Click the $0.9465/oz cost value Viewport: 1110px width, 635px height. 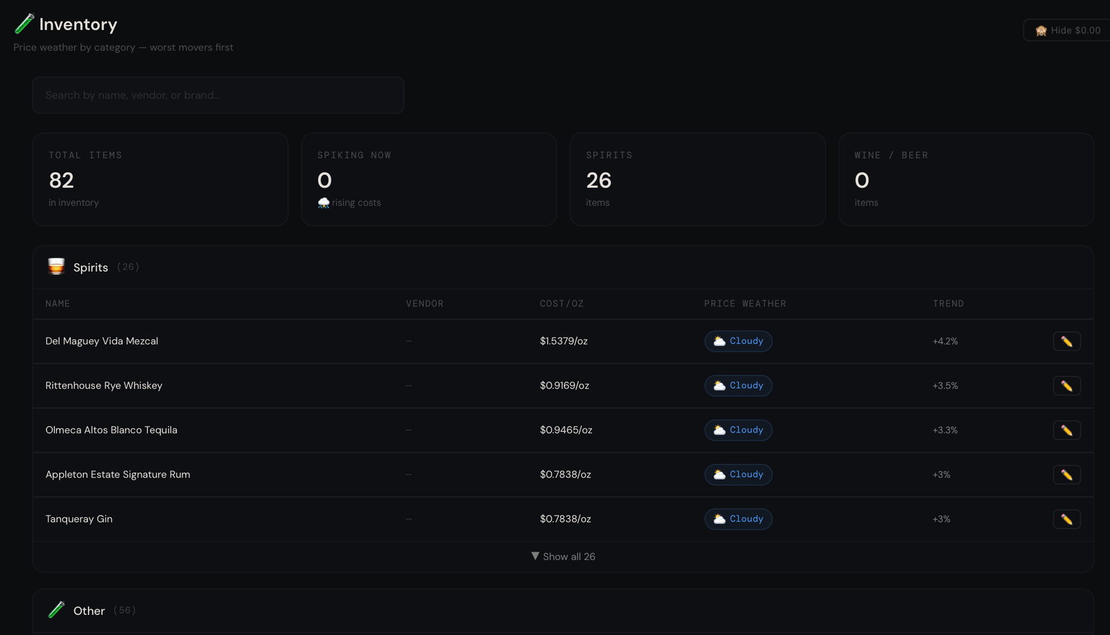coord(566,430)
